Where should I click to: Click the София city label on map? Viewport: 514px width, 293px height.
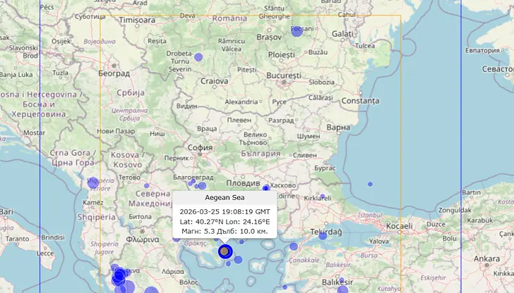tap(201, 148)
